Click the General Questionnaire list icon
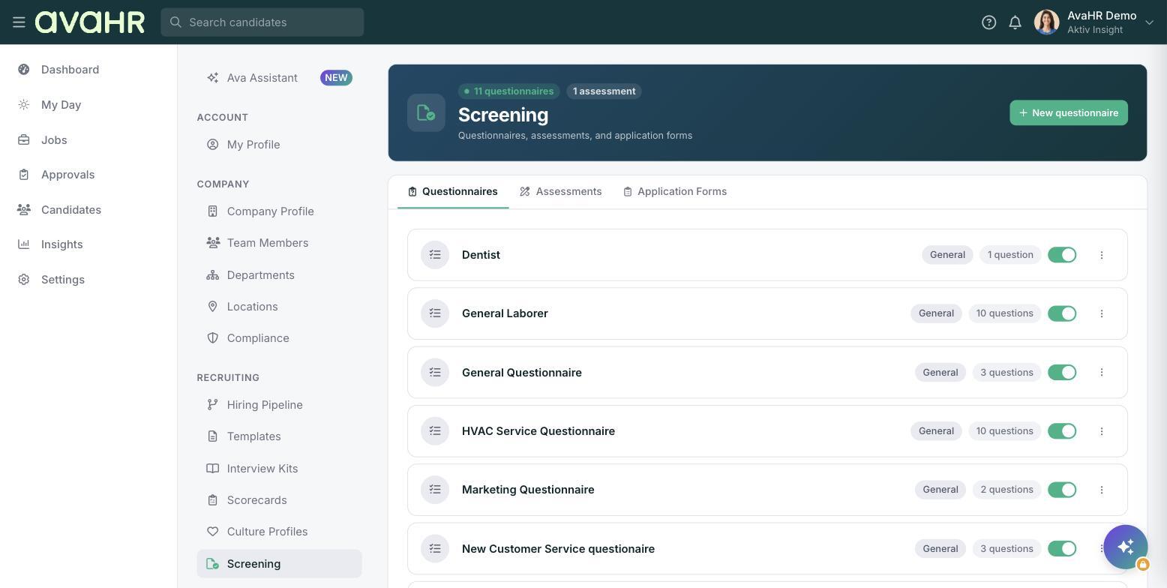Image resolution: width=1167 pixels, height=588 pixels. click(435, 373)
